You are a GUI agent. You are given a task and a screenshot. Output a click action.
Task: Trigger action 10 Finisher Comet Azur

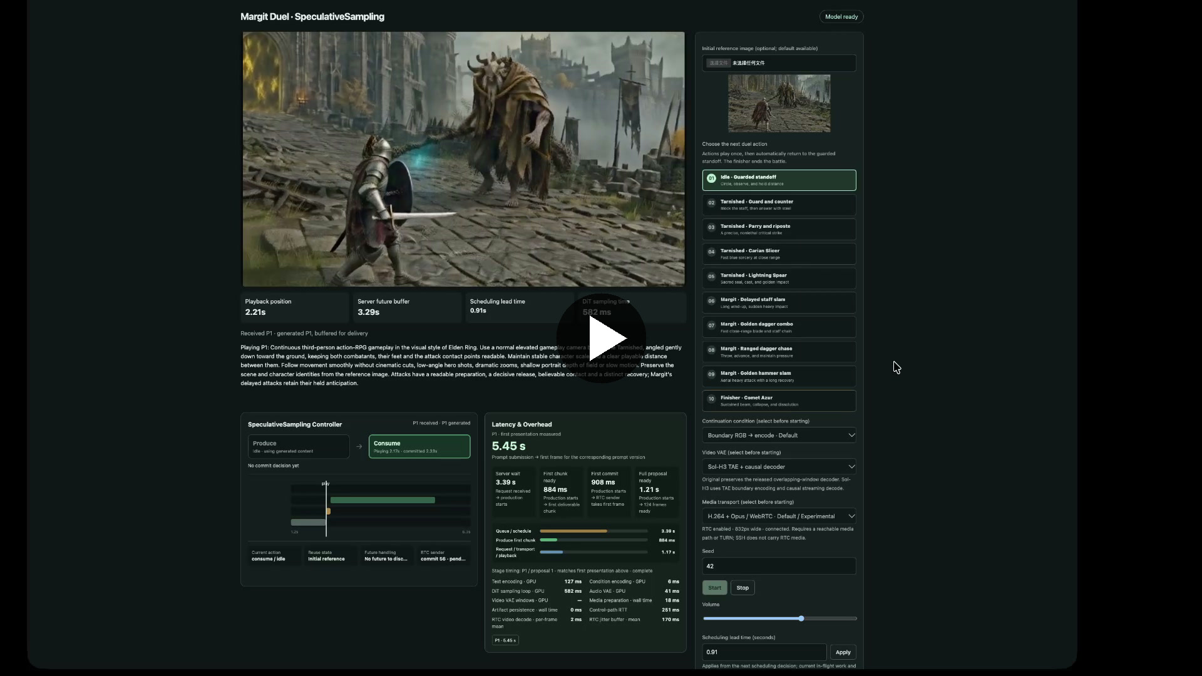[779, 401]
